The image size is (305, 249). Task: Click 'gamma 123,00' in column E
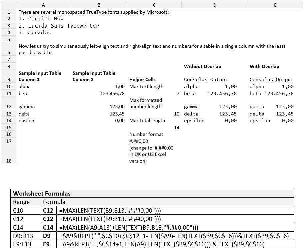click(272, 106)
